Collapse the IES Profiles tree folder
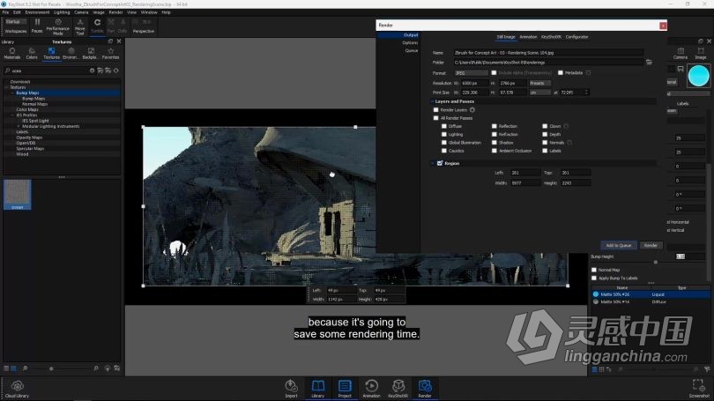Image resolution: width=714 pixels, height=401 pixels. 12,115
